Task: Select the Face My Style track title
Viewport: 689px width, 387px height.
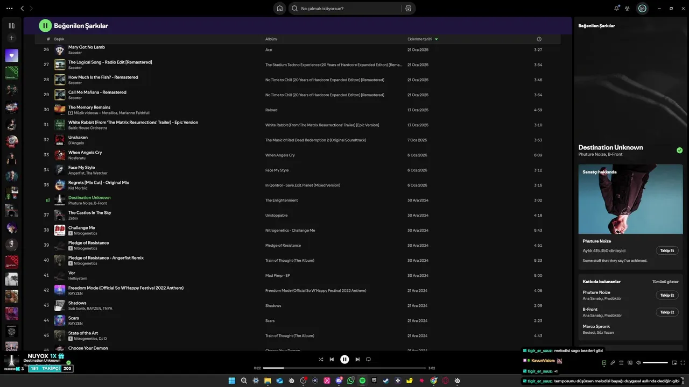Action: [x=81, y=168]
